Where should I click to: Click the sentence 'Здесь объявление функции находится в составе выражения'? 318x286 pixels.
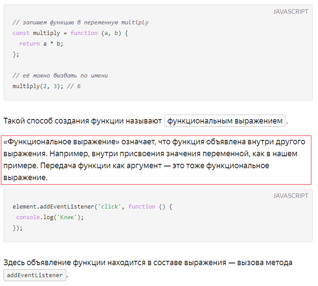click(115, 263)
